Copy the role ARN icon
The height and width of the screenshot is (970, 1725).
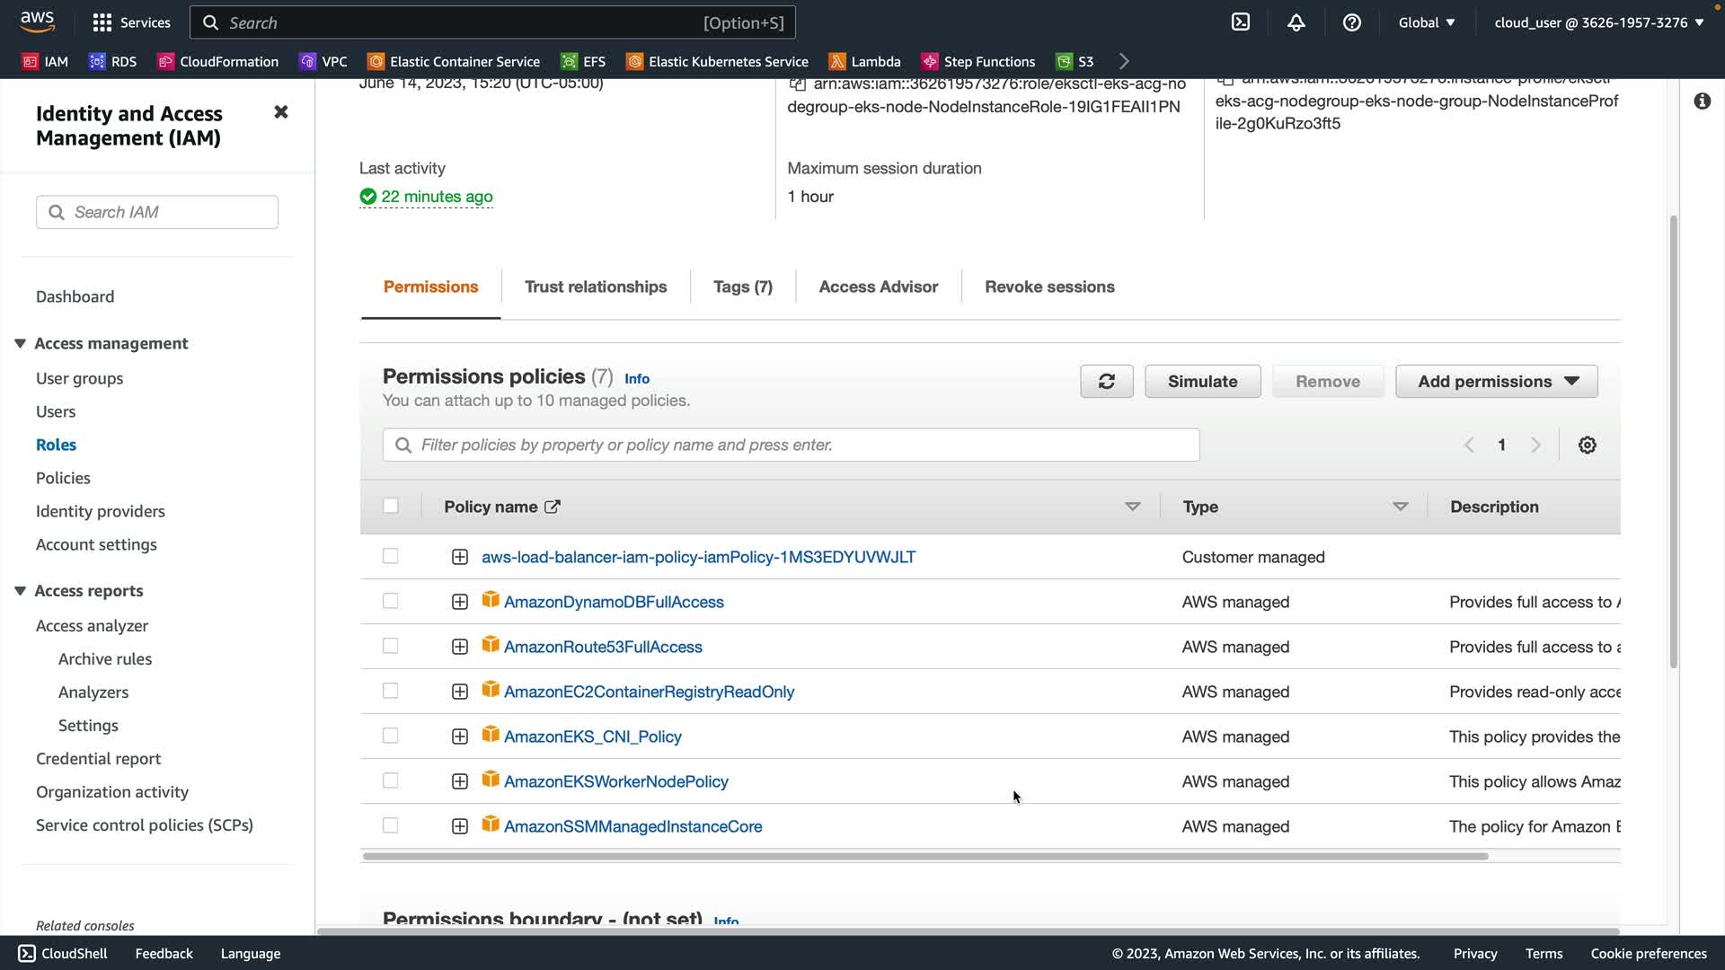coord(797,84)
